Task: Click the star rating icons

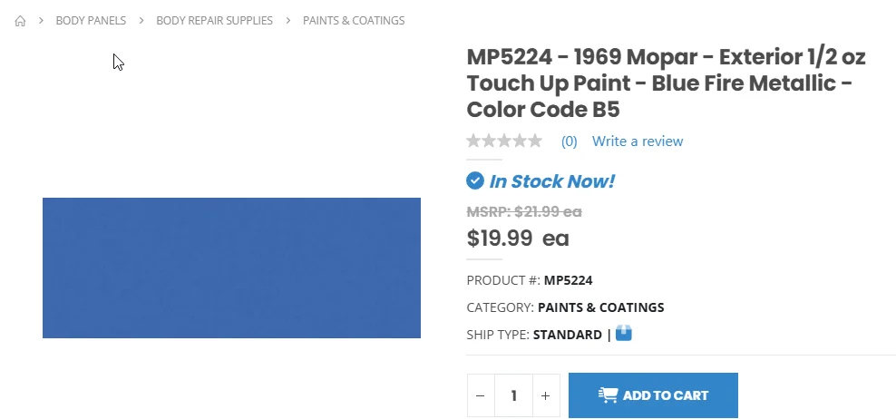Action: (504, 141)
